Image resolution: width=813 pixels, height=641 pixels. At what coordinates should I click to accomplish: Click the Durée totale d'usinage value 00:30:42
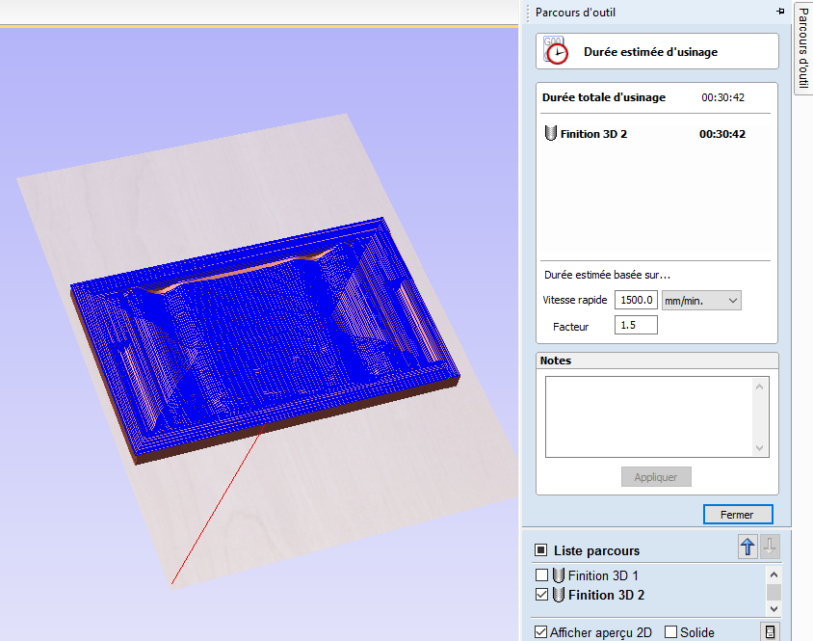[722, 97]
